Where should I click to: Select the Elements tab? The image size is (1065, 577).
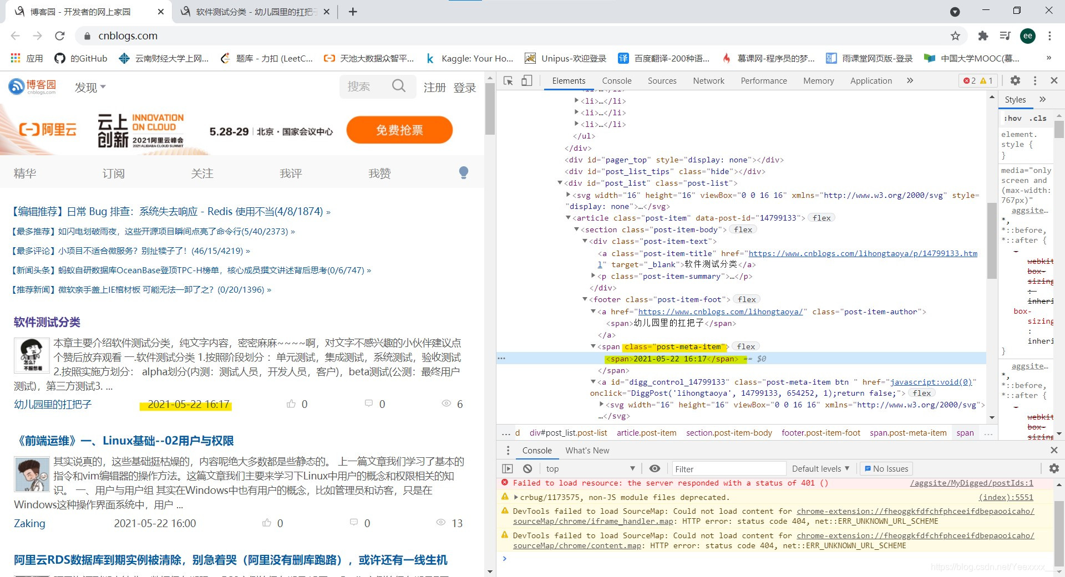569,81
